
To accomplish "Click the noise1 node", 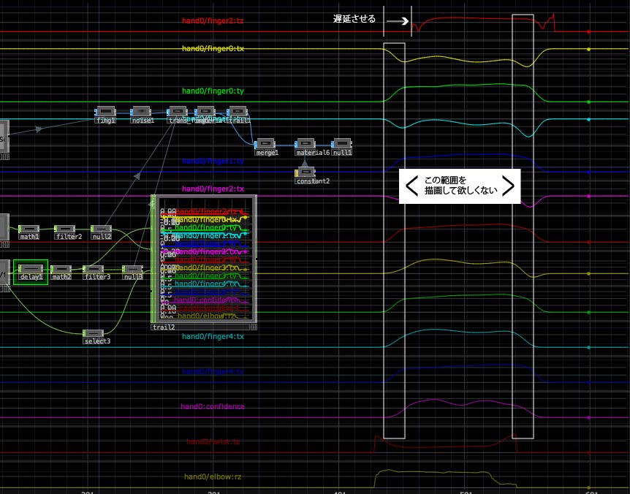I will coord(141,112).
